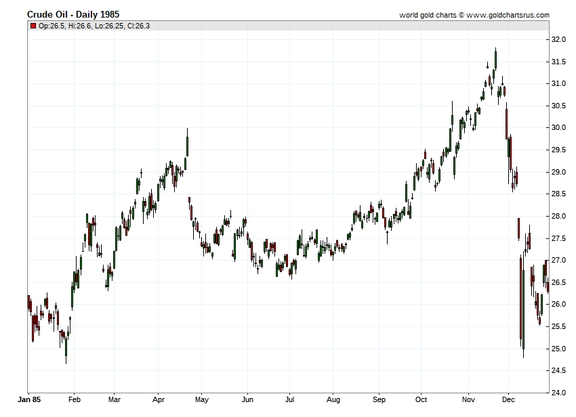Select the Mar label on the time axis

tap(115, 400)
